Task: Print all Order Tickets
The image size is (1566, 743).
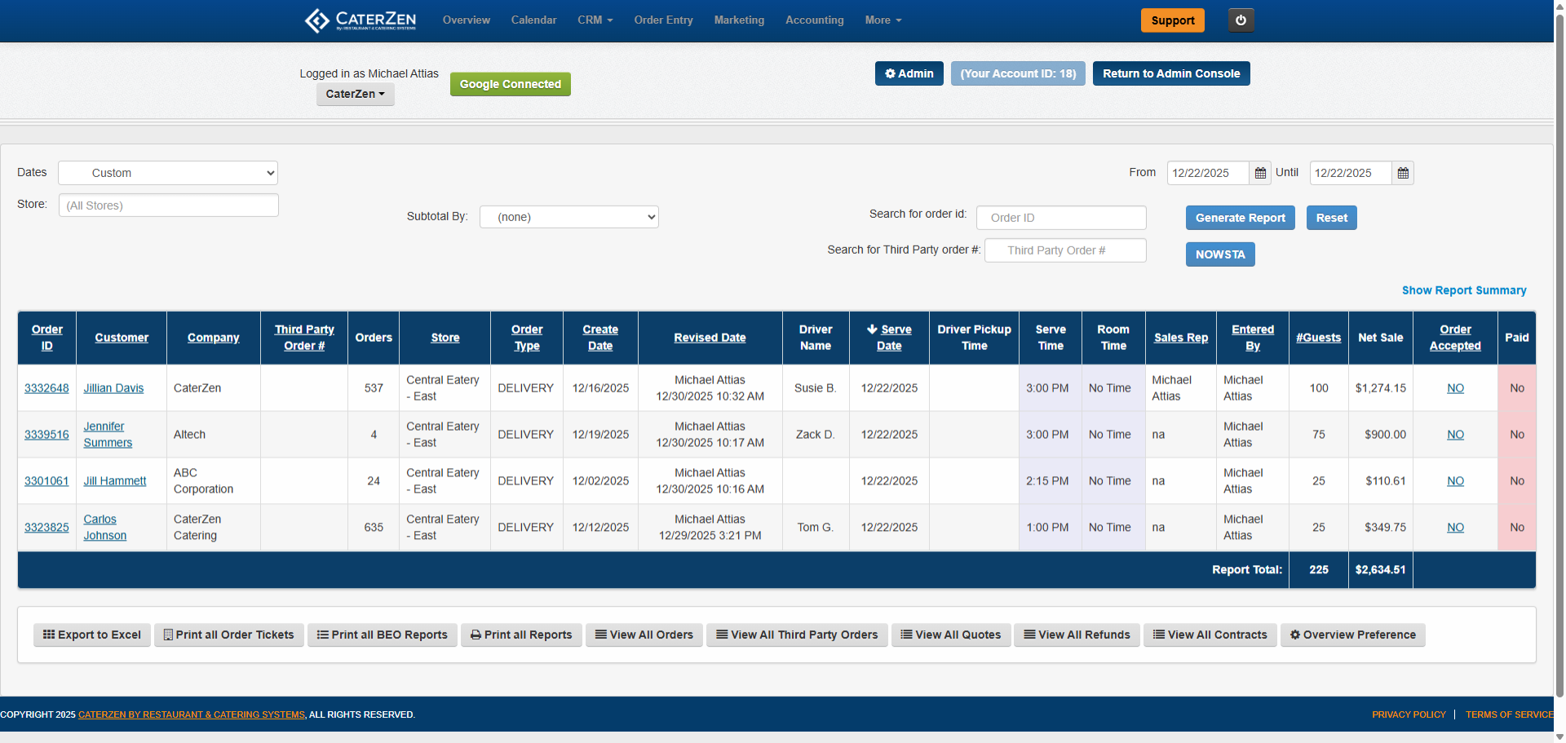Action: (x=228, y=635)
